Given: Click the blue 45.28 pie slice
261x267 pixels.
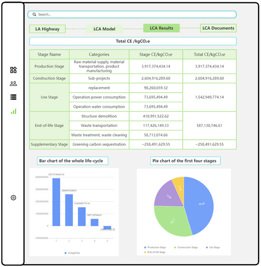Looking at the screenshot, I should click(x=200, y=204).
